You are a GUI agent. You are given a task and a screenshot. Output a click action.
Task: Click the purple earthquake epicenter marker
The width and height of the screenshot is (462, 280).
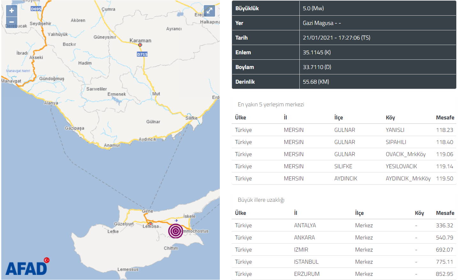tap(175, 231)
